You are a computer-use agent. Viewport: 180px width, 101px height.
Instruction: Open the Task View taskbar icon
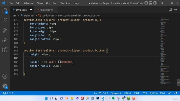click(56, 98)
